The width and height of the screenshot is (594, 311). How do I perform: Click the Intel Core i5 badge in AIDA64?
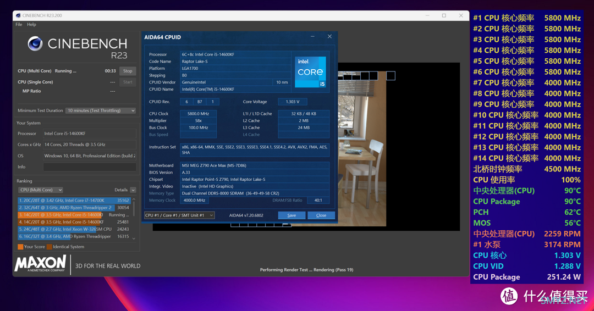pos(310,72)
